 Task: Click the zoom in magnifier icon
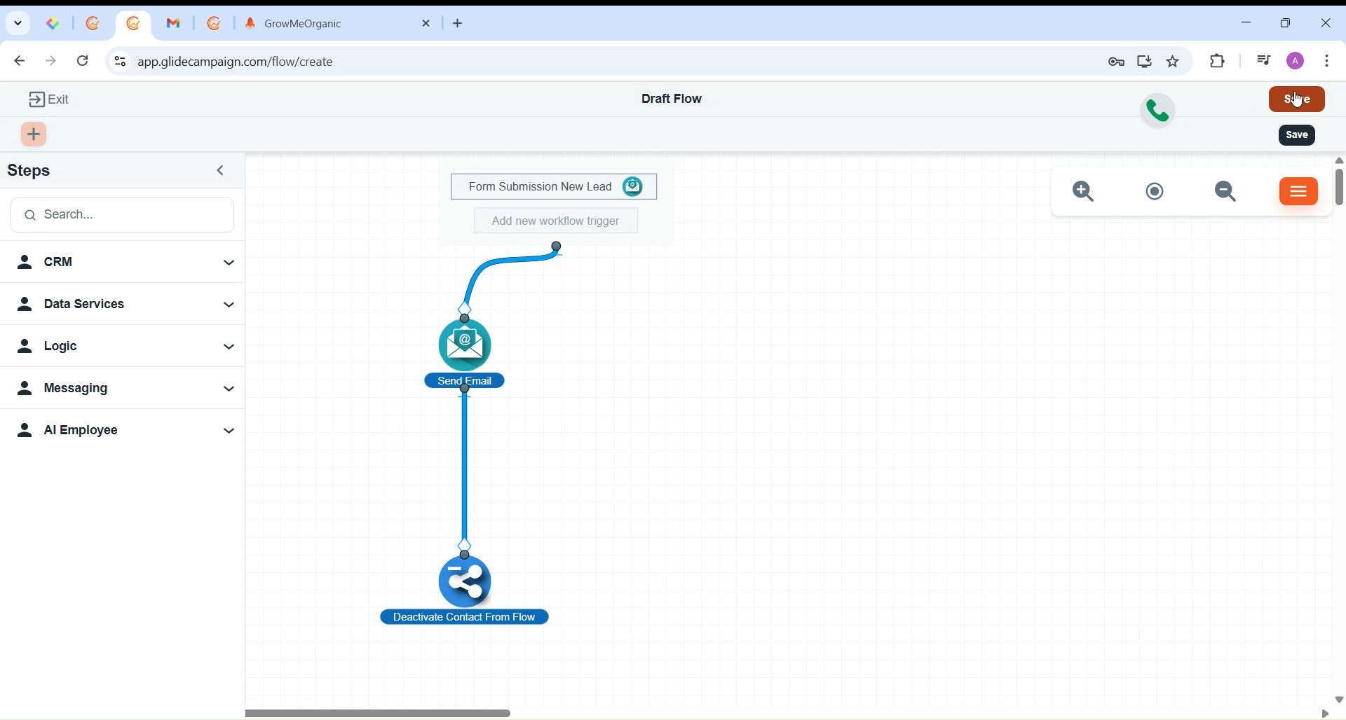(1085, 192)
